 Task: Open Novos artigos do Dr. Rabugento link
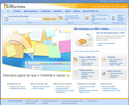coord(116,60)
